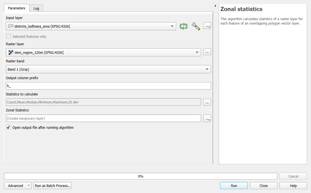Browse input layer with ellipsis button
Screen dimensions: 311x193
207,26
